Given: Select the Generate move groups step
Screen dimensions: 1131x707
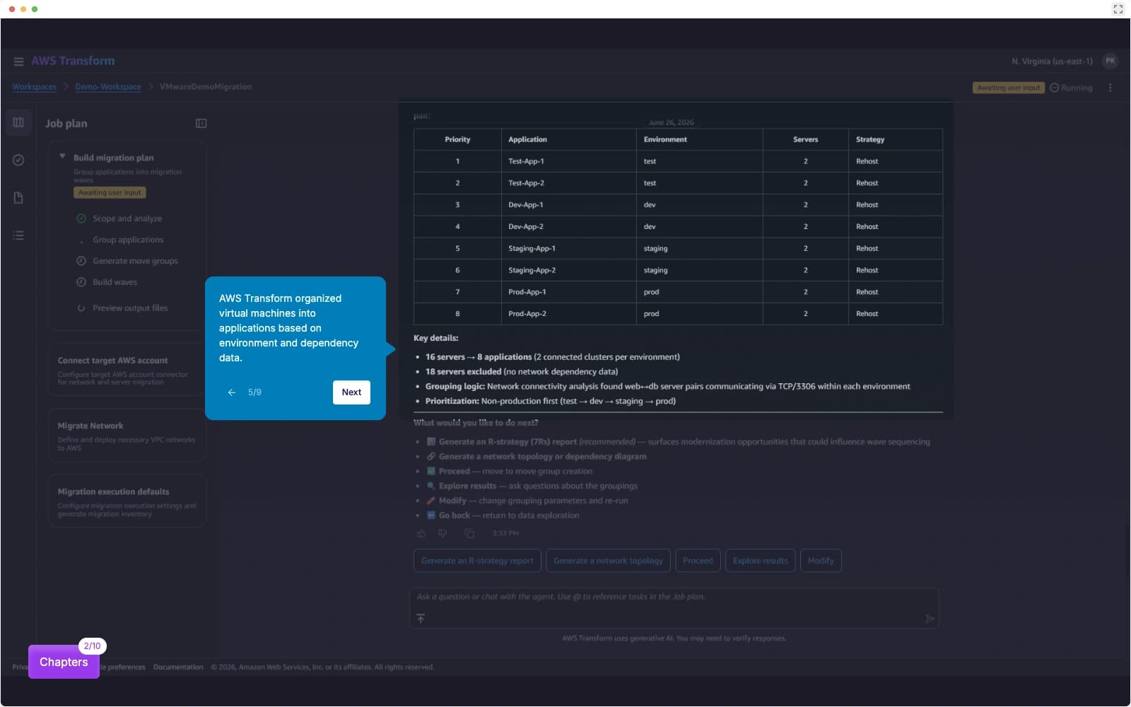Looking at the screenshot, I should pos(135,261).
